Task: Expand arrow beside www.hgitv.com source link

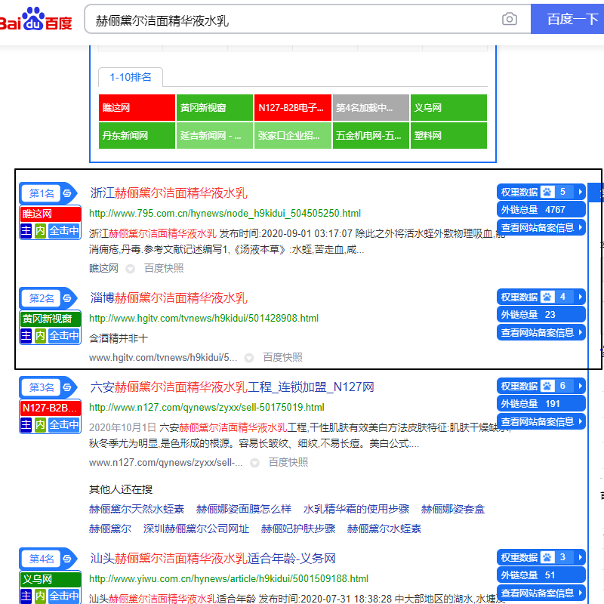Action: 249,358
